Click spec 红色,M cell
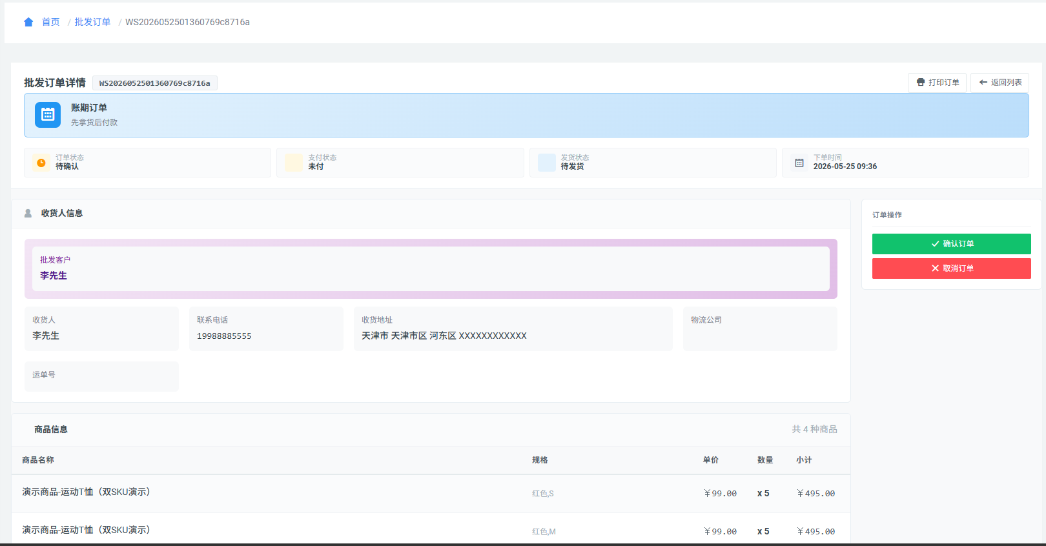This screenshot has width=1046, height=546. pyautogui.click(x=544, y=532)
